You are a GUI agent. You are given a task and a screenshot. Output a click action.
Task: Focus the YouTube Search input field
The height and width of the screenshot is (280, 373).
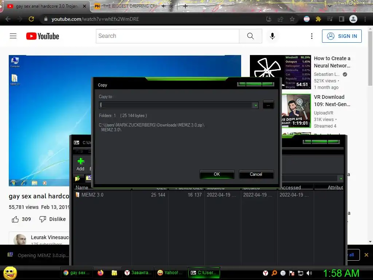168,36
